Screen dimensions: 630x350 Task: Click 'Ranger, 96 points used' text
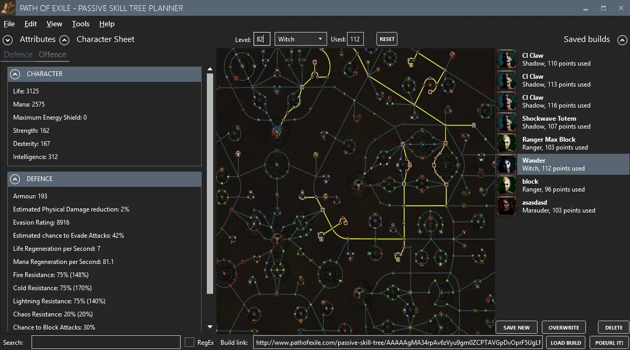[553, 189]
